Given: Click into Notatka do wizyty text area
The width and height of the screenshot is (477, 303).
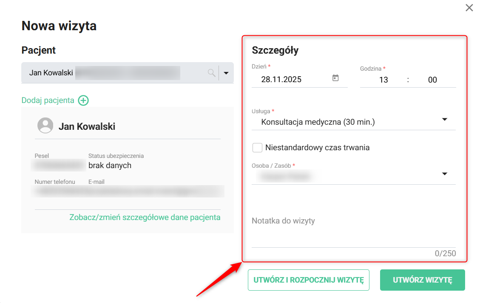Looking at the screenshot, I should (353, 230).
